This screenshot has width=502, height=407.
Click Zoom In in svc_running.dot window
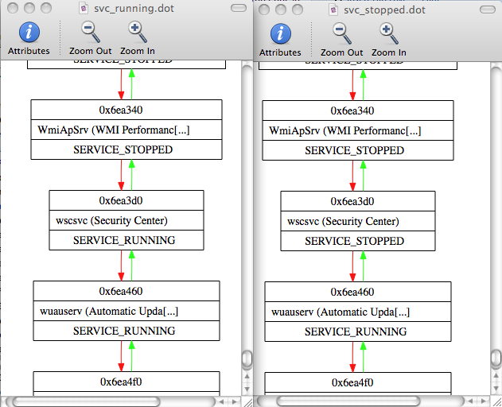click(x=137, y=37)
